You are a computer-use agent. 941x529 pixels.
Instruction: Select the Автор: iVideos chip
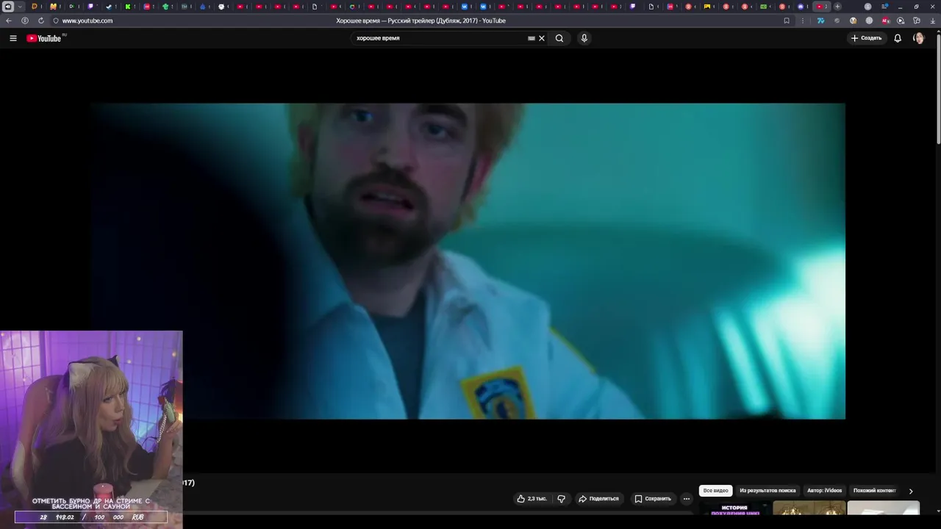pyautogui.click(x=824, y=491)
